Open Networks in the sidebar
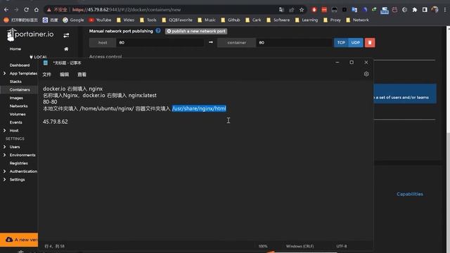Viewport: 450px width, 253px height. point(19,106)
